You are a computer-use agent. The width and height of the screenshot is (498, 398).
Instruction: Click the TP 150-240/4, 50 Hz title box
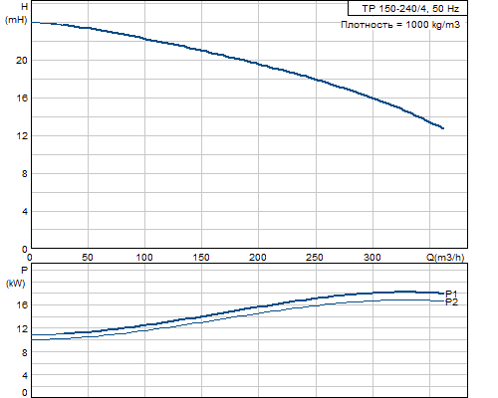(407, 8)
